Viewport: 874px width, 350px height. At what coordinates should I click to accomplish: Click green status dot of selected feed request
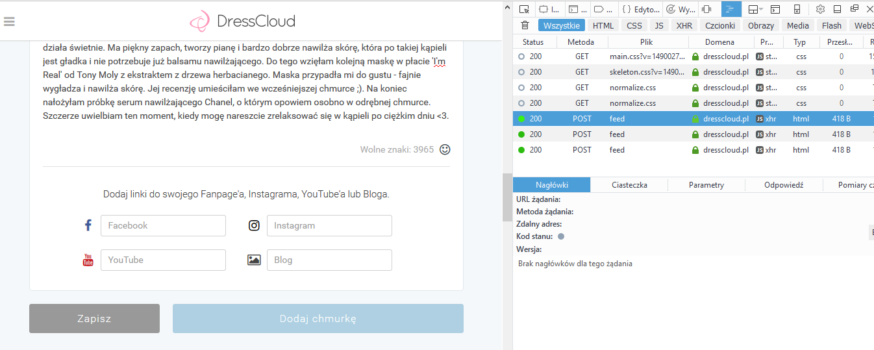(x=521, y=119)
